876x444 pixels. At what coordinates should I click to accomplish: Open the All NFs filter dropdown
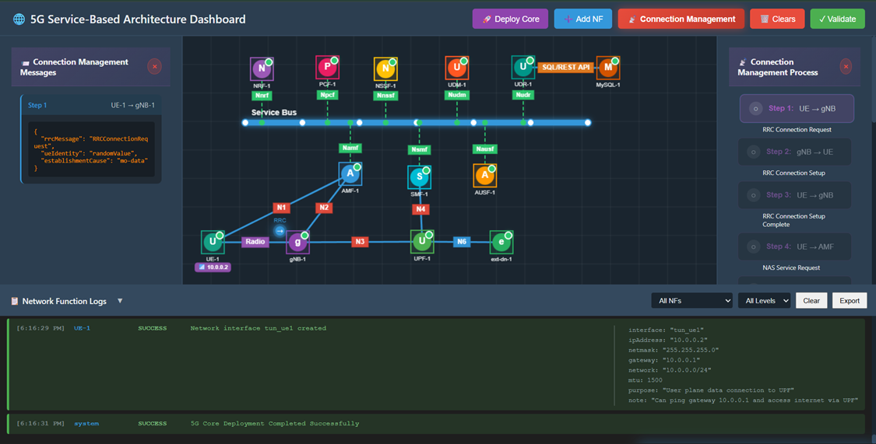coord(691,301)
